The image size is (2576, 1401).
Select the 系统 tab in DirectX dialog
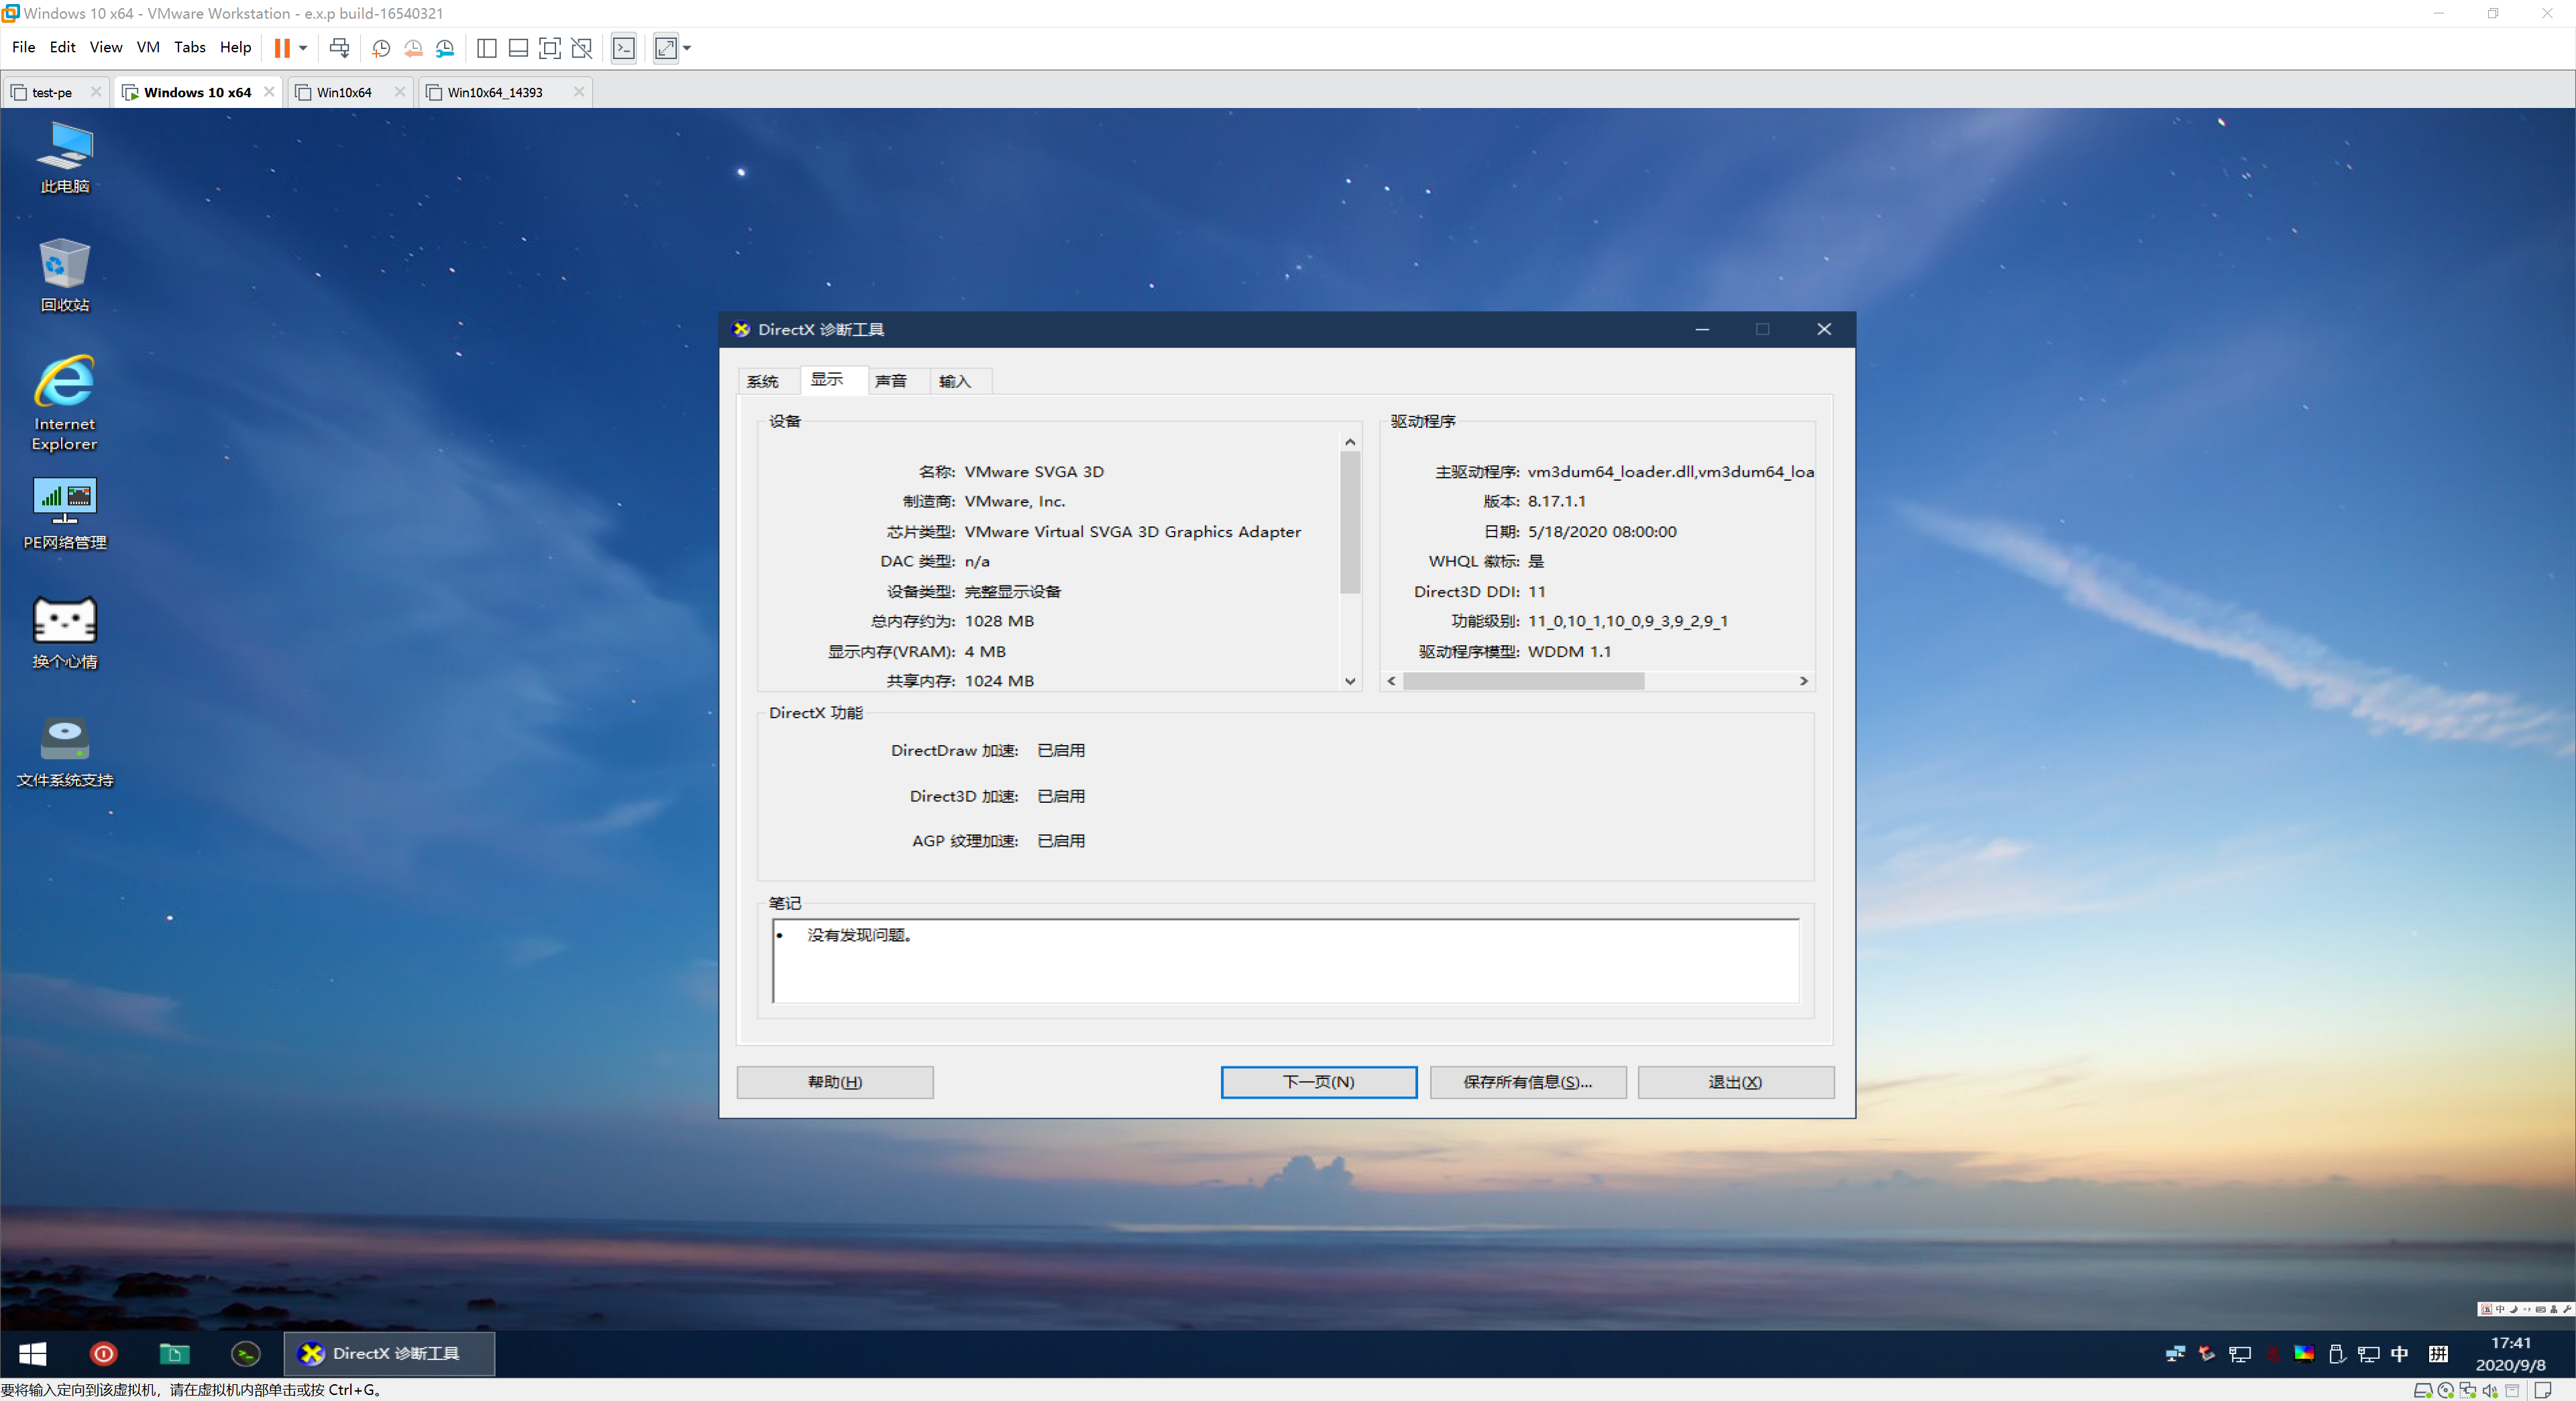coord(762,381)
